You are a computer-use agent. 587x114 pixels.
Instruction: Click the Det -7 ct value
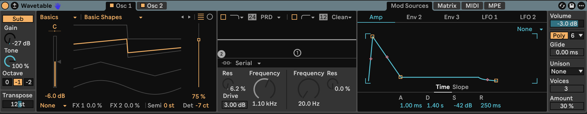point(202,106)
